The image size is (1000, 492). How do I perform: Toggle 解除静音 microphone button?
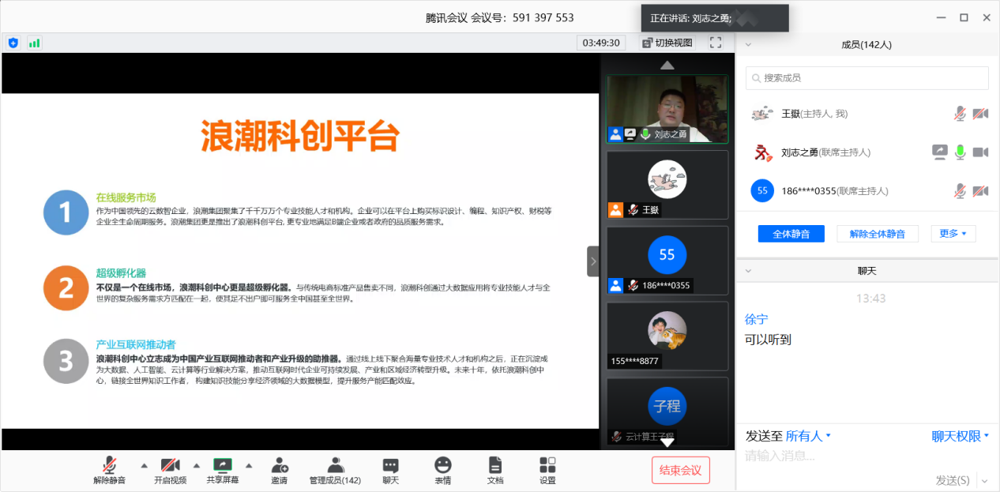tap(110, 465)
